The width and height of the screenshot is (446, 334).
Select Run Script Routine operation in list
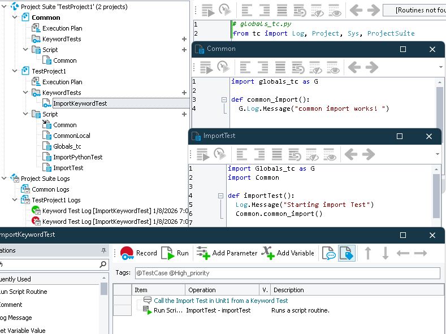[24, 292]
